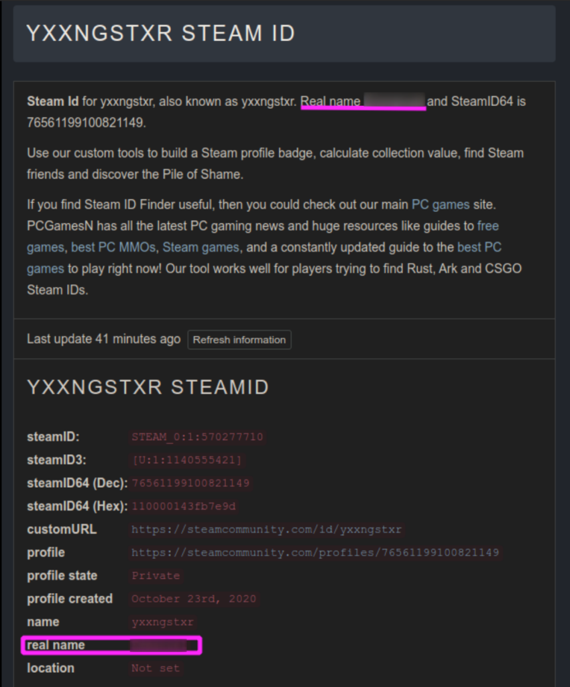Click the location value Not set
This screenshot has height=687, width=570.
click(x=156, y=668)
